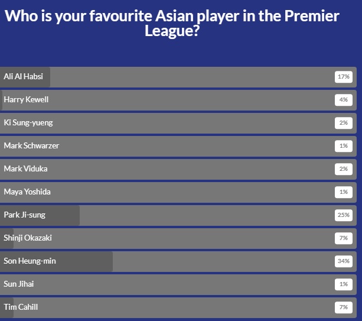Click the 4% badge beside Harry Kewell
This screenshot has height=321, width=362.
343,100
